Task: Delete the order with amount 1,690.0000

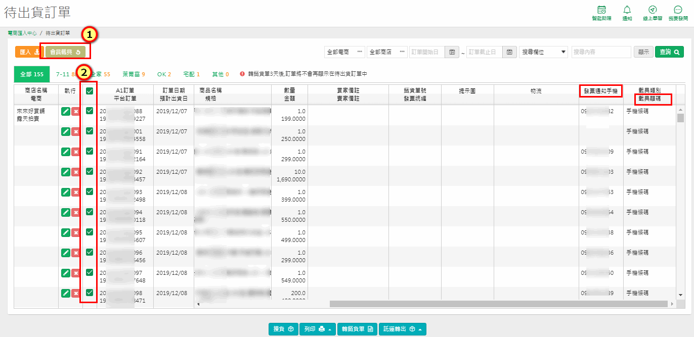Action: [76, 172]
